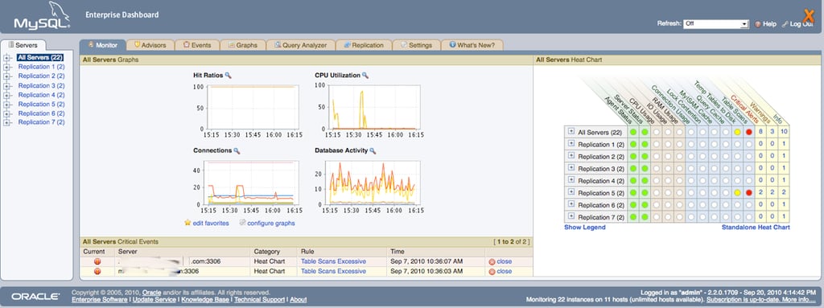This screenshot has width=824, height=308.
Task: Expand the Replication 1 node in the sidebar tree
Action: (7, 68)
